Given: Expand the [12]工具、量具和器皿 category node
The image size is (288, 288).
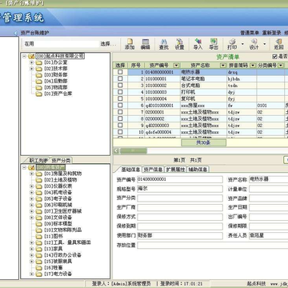Looking at the screenshot, I should click(x=31, y=242).
